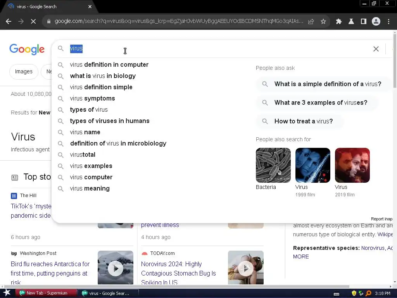
Task: Choose the virus name suggestion
Action: (85, 132)
